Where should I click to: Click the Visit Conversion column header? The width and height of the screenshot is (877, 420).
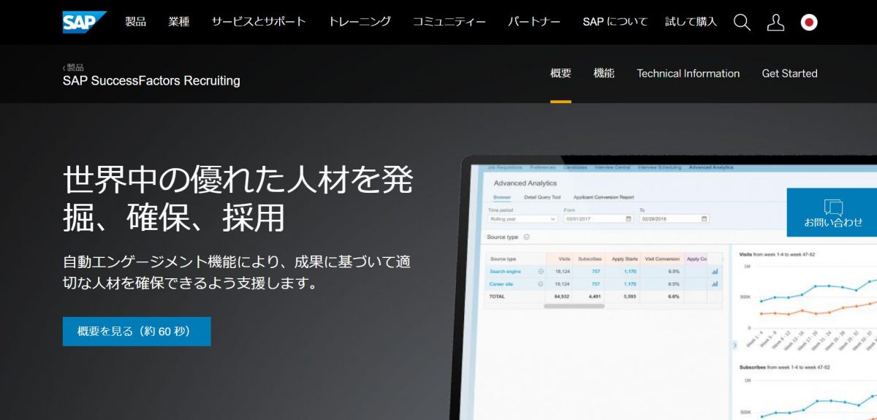click(x=664, y=259)
